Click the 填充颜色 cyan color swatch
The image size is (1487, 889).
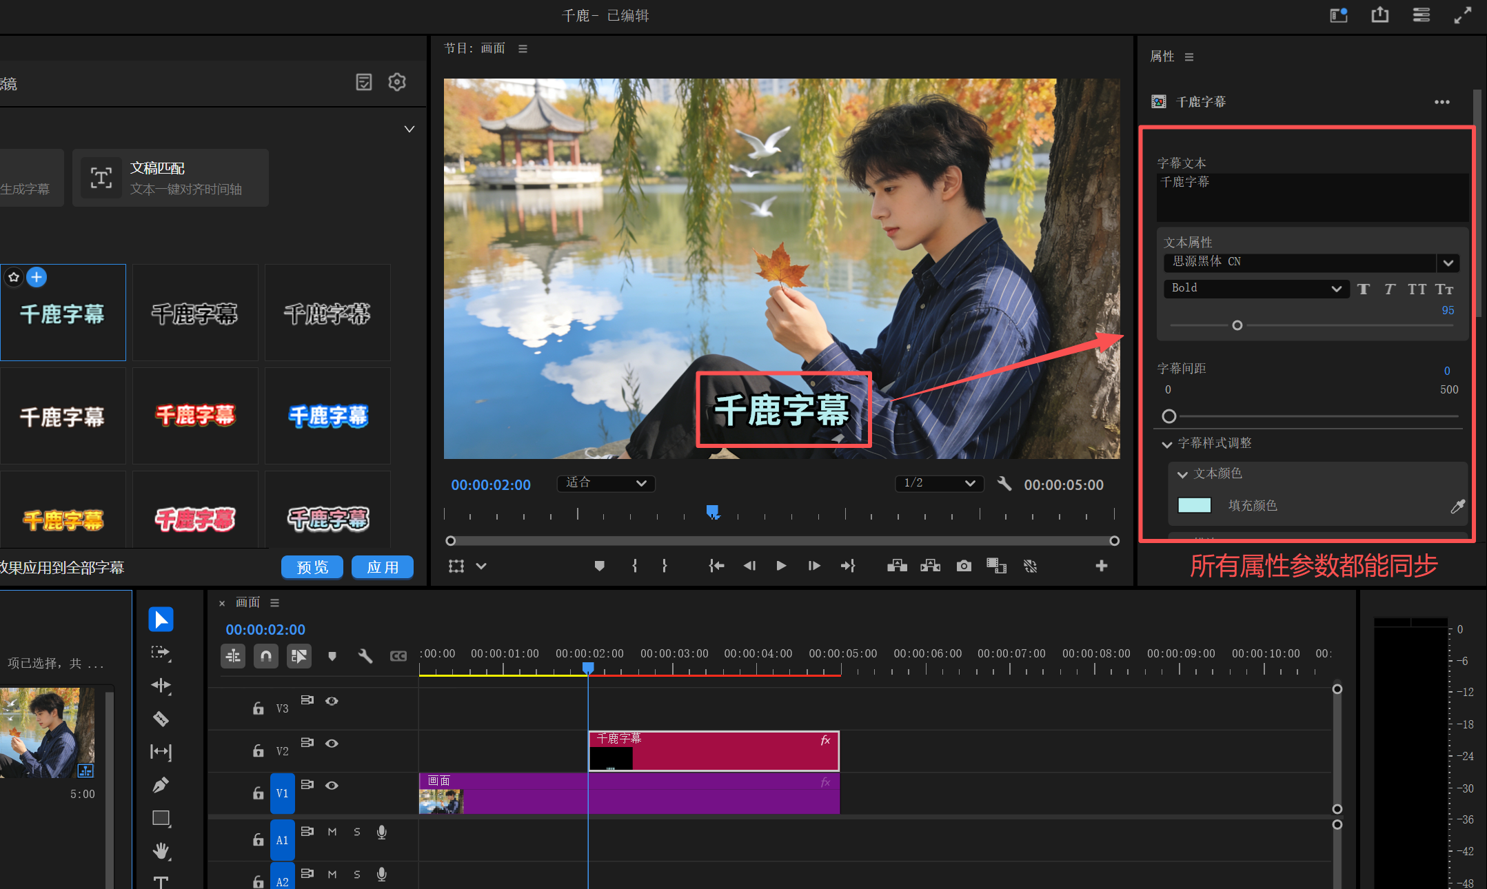(x=1194, y=505)
